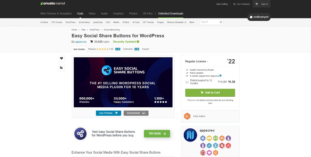The height and width of the screenshot is (157, 311).
Task: Open the 3D Files category menu
Action: 148,13
